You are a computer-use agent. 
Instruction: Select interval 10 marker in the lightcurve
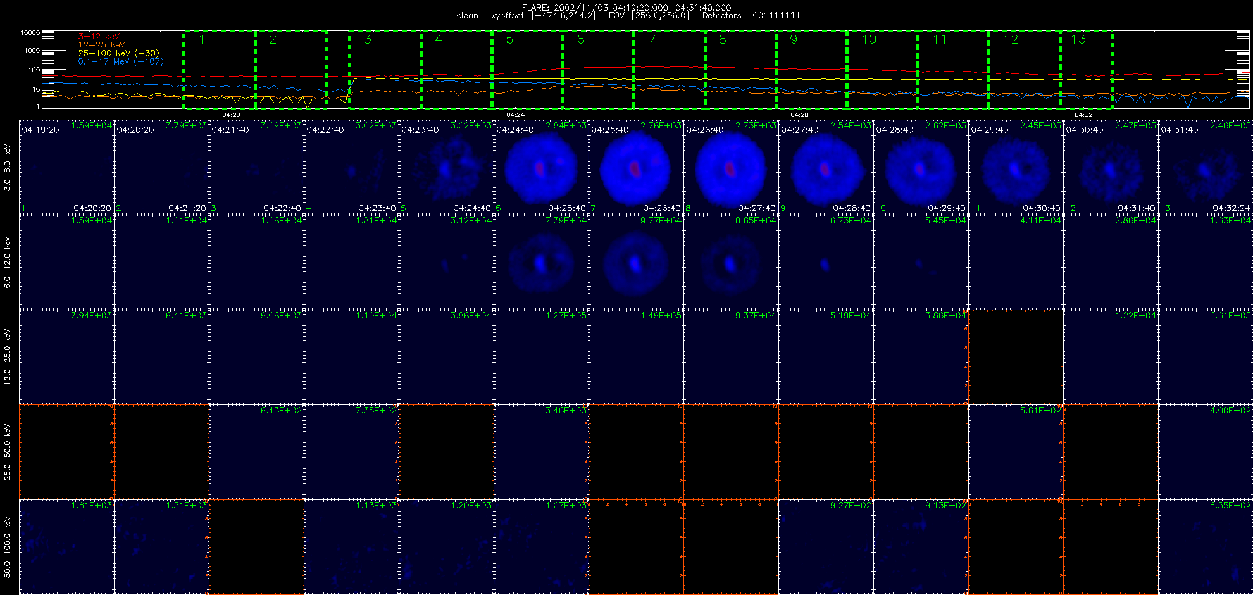pos(869,39)
